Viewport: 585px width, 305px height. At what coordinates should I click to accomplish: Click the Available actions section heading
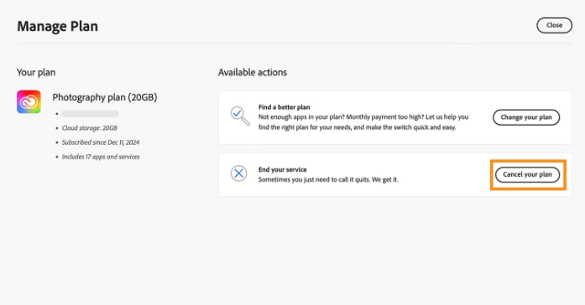253,72
